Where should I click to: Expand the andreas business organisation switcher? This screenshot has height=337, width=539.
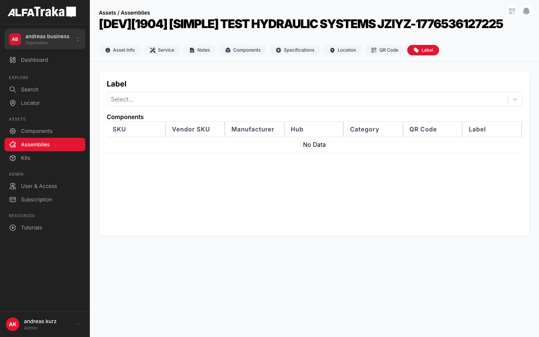pos(78,39)
